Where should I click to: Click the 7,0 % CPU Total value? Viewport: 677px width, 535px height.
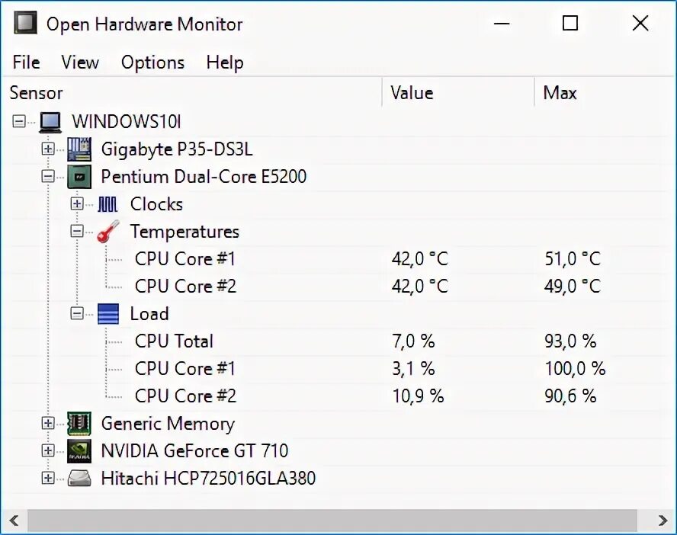(x=413, y=341)
